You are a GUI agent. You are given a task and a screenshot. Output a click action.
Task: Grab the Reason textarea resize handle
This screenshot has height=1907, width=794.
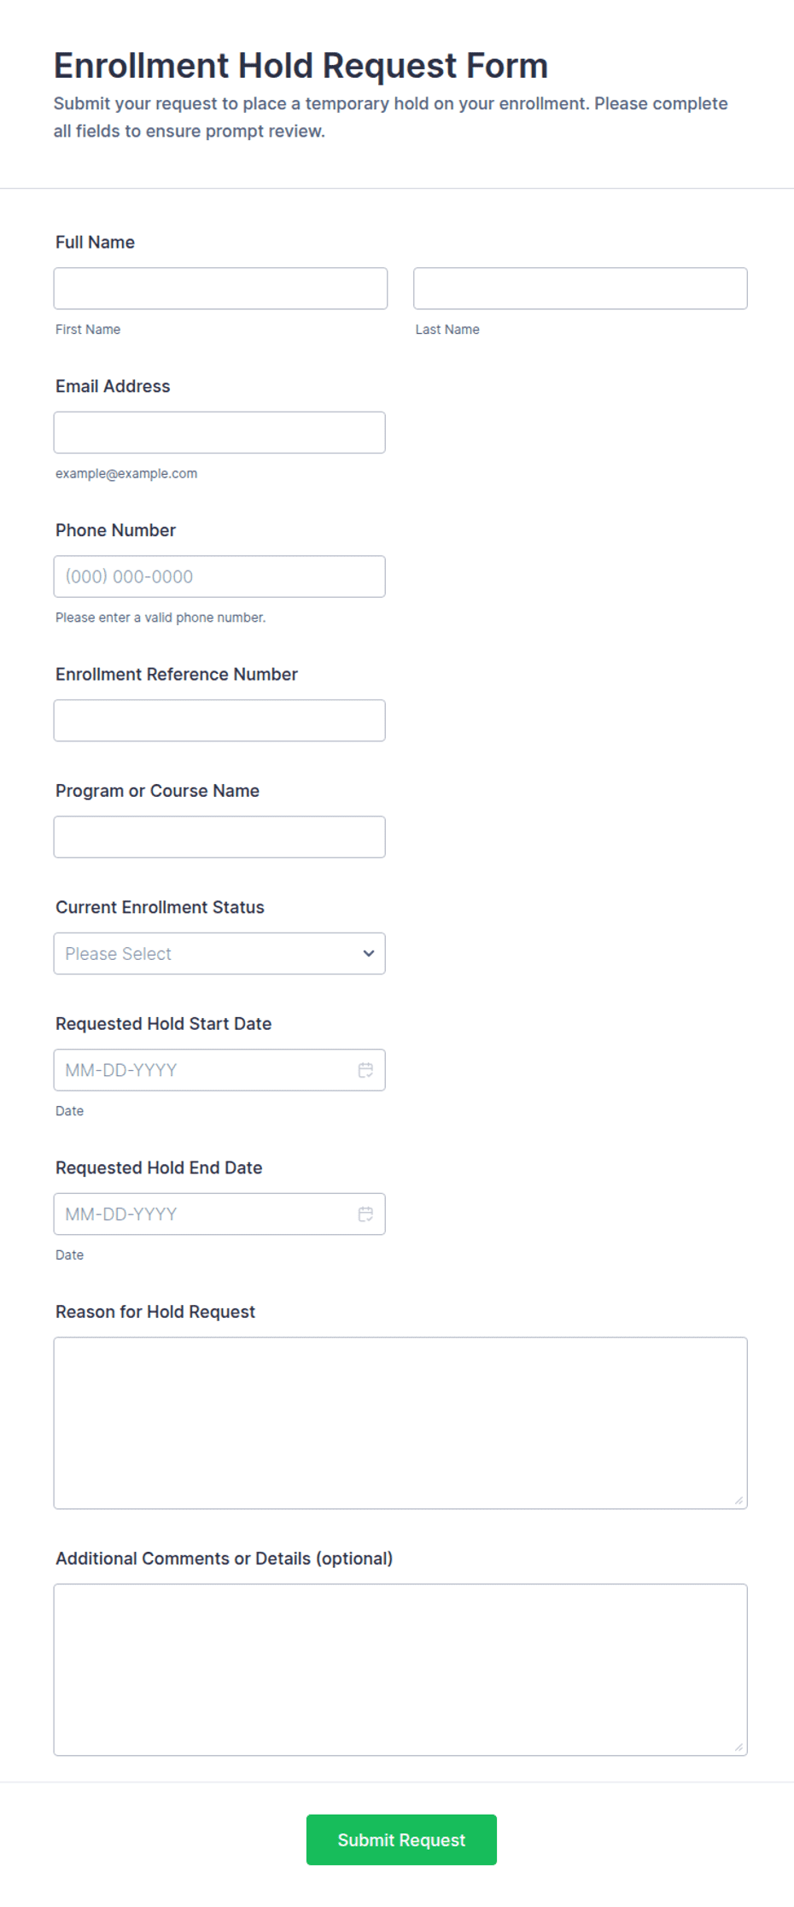(x=739, y=1500)
